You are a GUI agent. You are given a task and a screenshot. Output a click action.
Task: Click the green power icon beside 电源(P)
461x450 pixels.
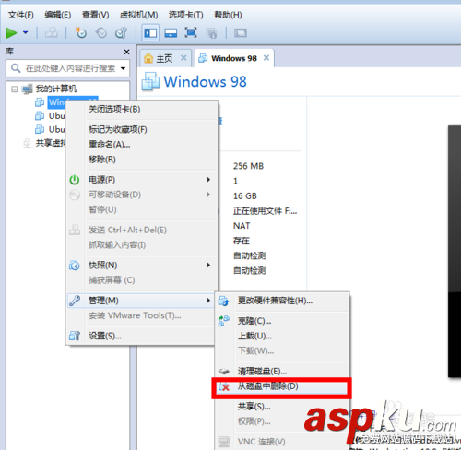[x=75, y=180]
